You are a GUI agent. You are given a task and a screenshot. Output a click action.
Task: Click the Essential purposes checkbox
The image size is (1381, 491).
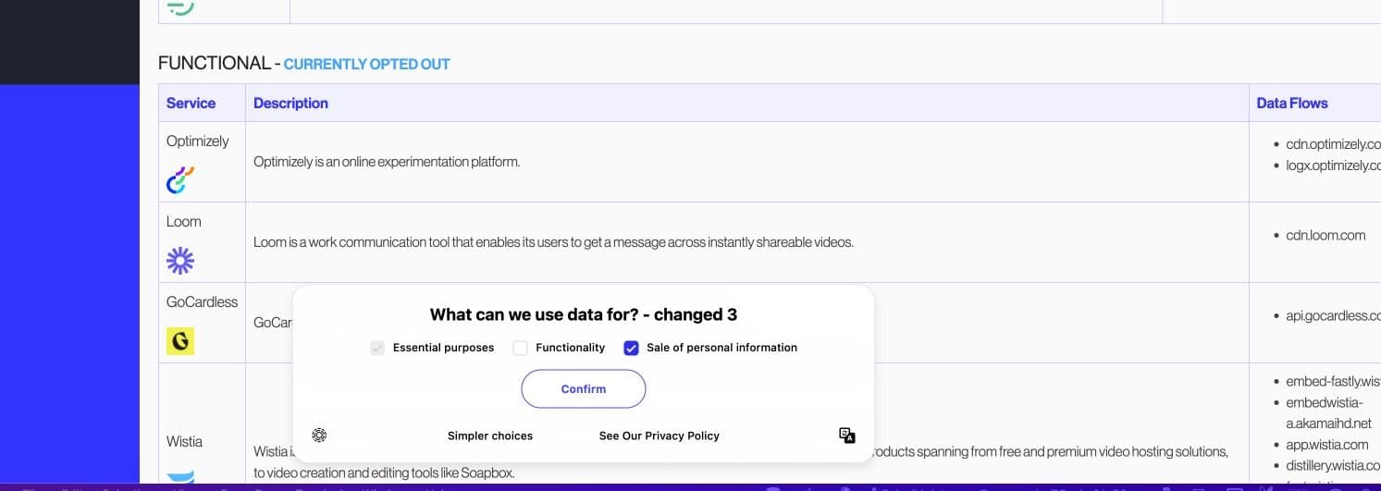tap(377, 349)
